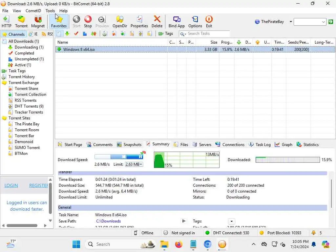Show all tasks filter icon
336x252 pixels.
(x=59, y=34)
